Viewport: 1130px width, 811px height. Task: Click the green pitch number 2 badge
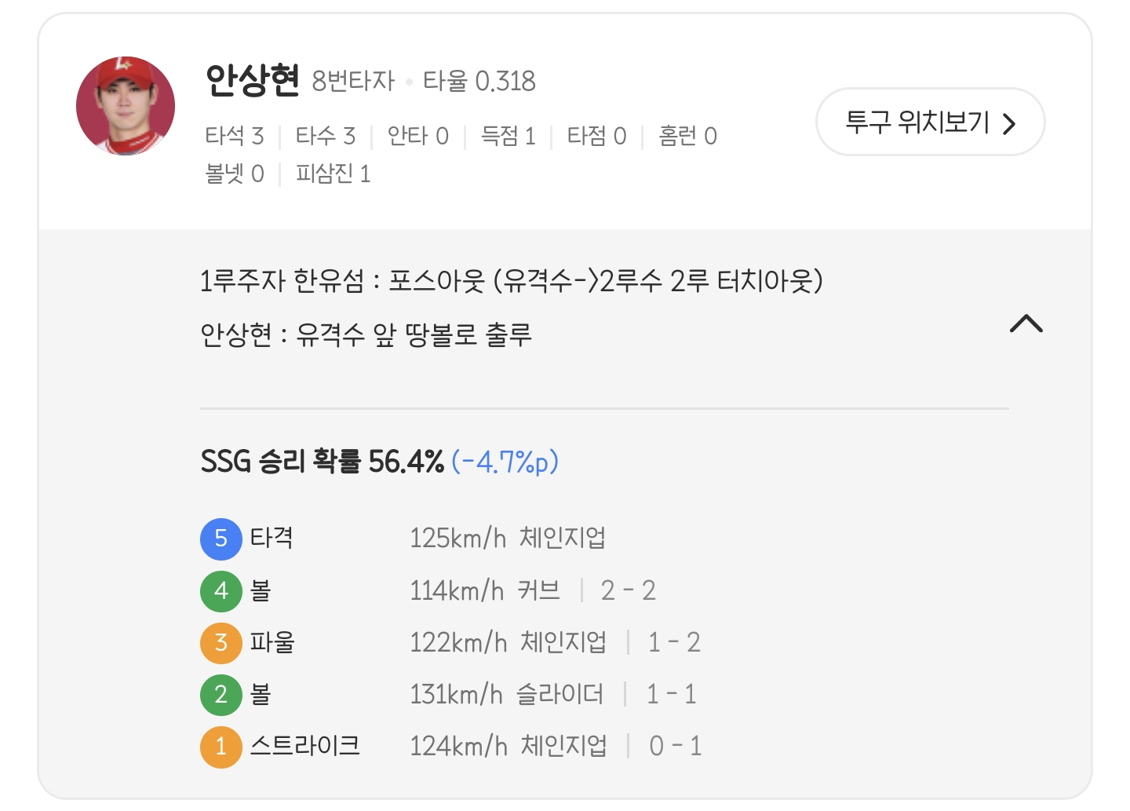[221, 695]
